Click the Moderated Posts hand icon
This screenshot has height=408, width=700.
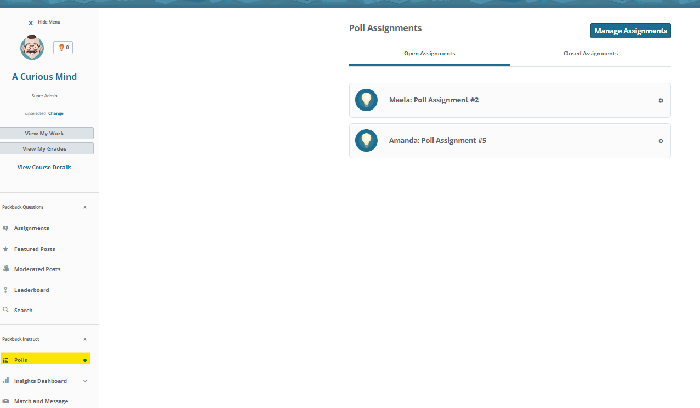click(5, 269)
